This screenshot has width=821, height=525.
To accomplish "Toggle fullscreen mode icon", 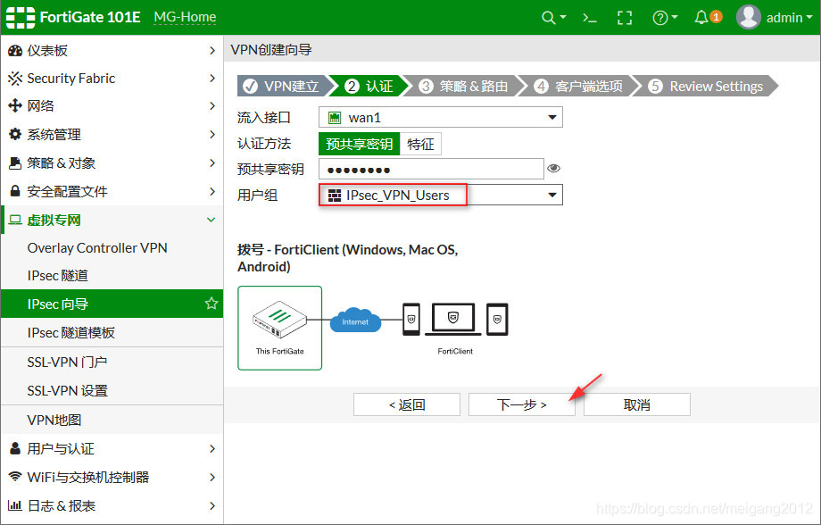I will tap(625, 18).
